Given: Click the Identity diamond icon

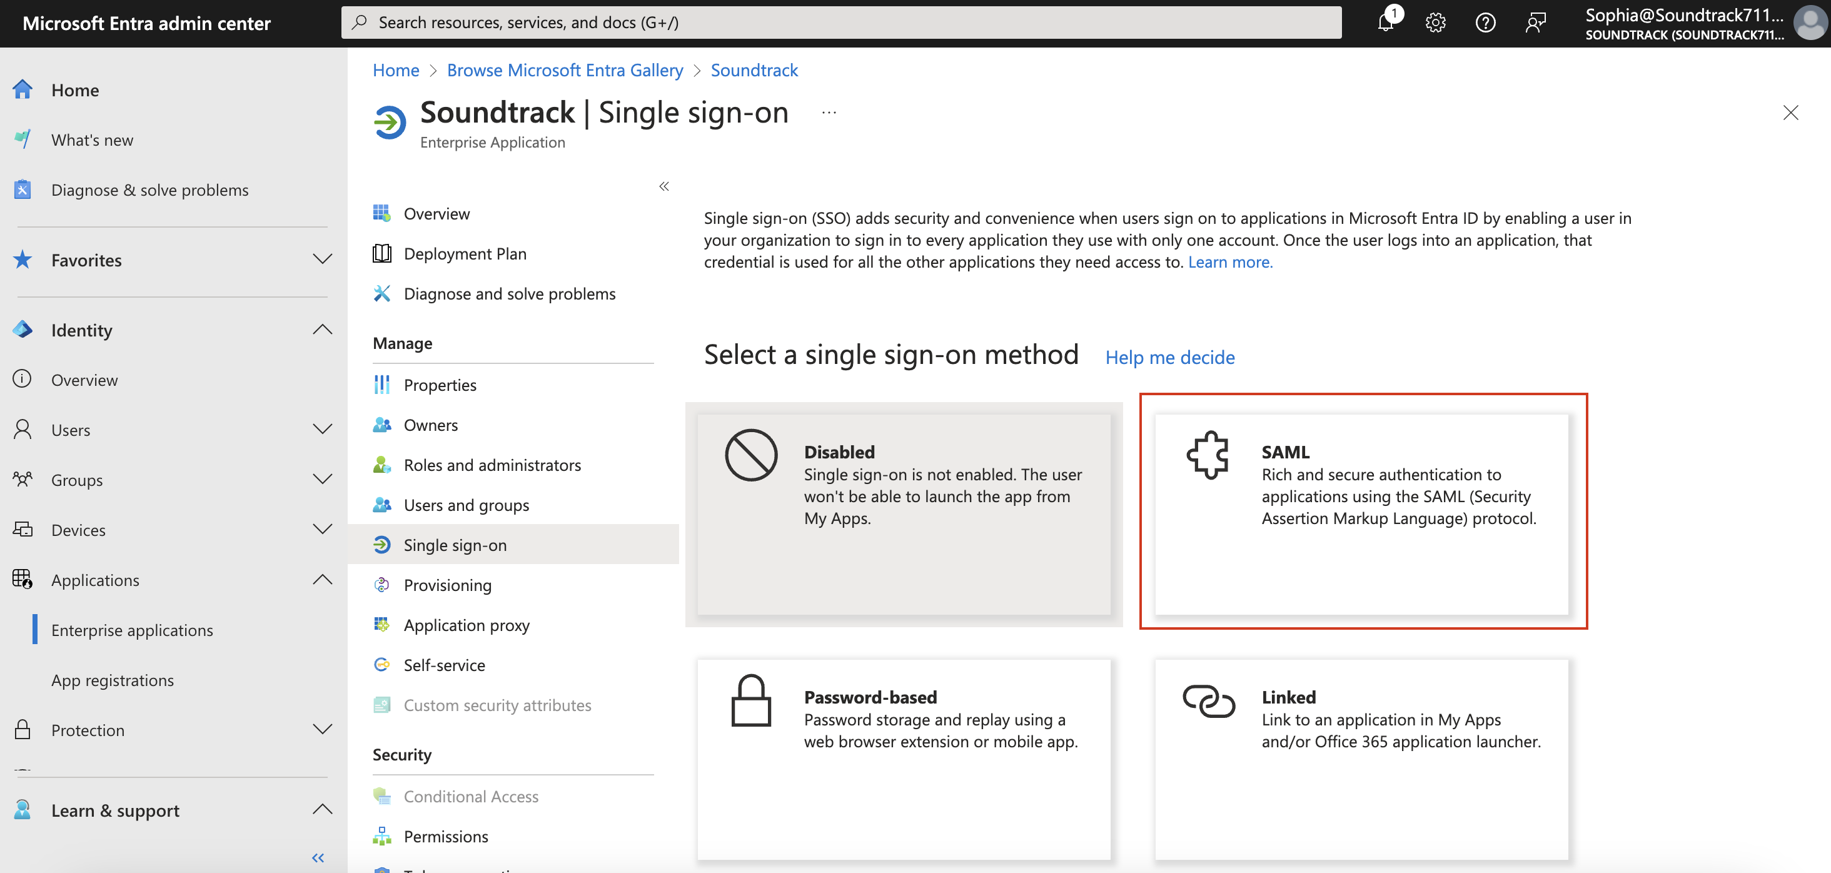Looking at the screenshot, I should point(23,330).
